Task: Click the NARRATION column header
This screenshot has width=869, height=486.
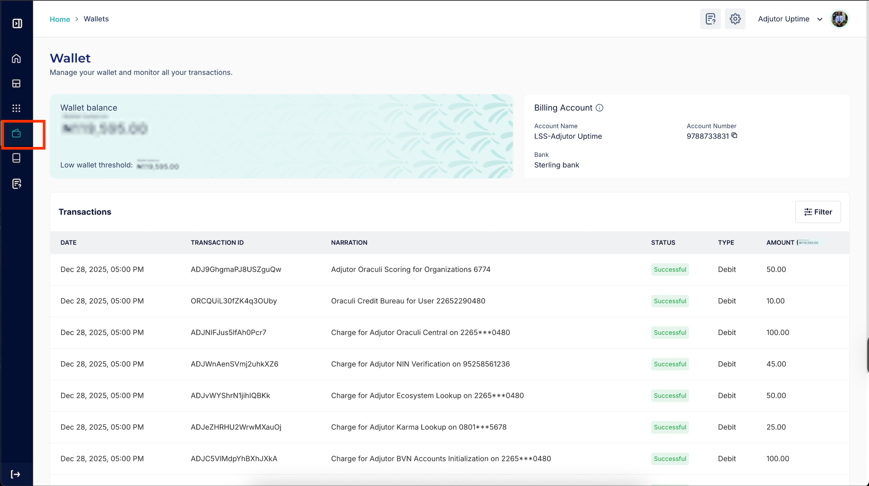Action: click(349, 242)
